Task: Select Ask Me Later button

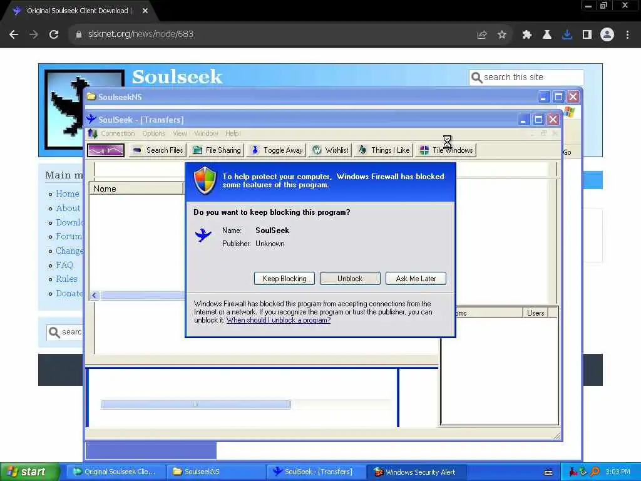Action: (x=416, y=279)
